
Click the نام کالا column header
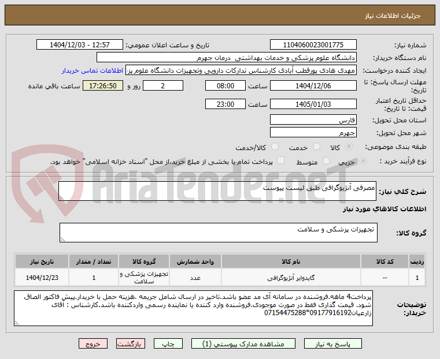pyautogui.click(x=291, y=261)
